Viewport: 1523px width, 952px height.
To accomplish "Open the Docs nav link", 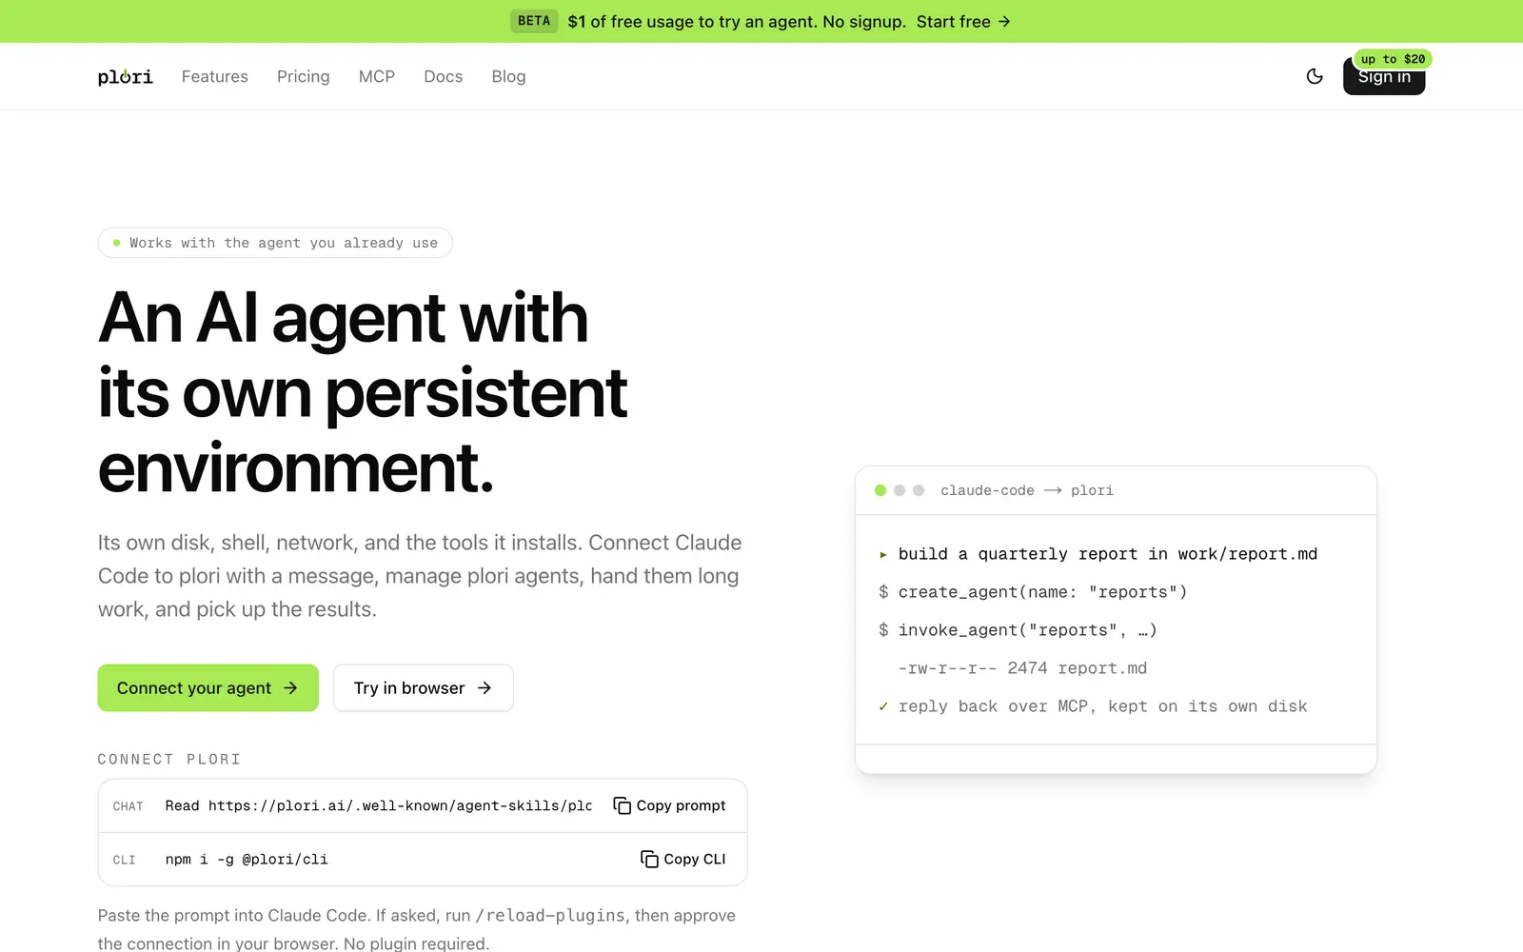I will pos(444,76).
